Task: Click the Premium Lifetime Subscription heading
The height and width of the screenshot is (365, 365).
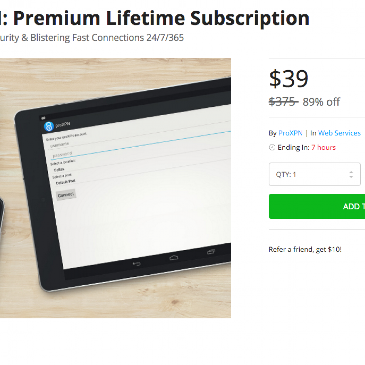Action: tap(161, 18)
